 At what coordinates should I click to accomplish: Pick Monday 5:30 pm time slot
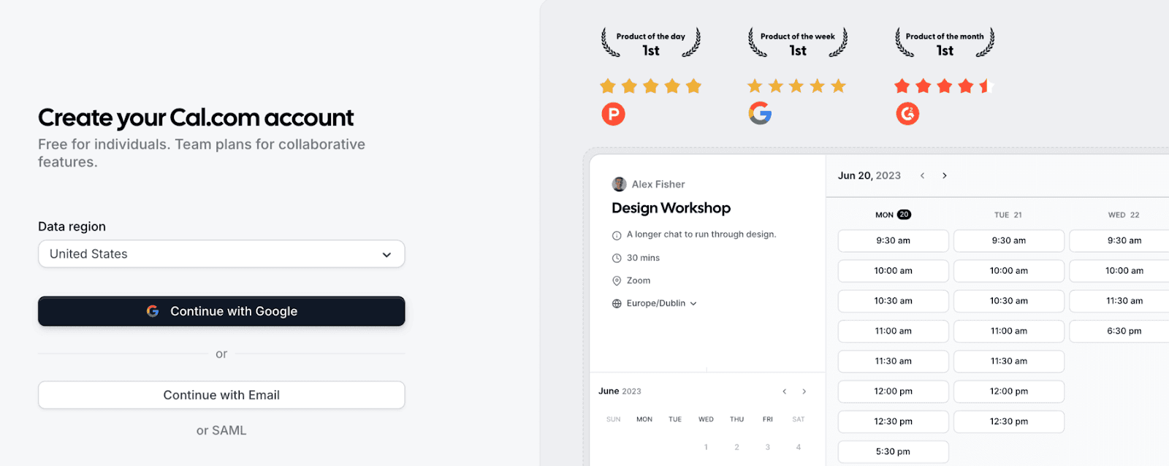point(894,451)
